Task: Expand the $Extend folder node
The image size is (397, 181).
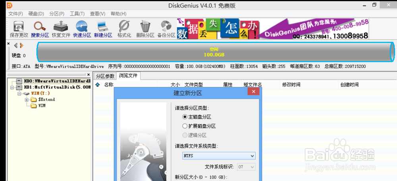Action: [x=27, y=100]
